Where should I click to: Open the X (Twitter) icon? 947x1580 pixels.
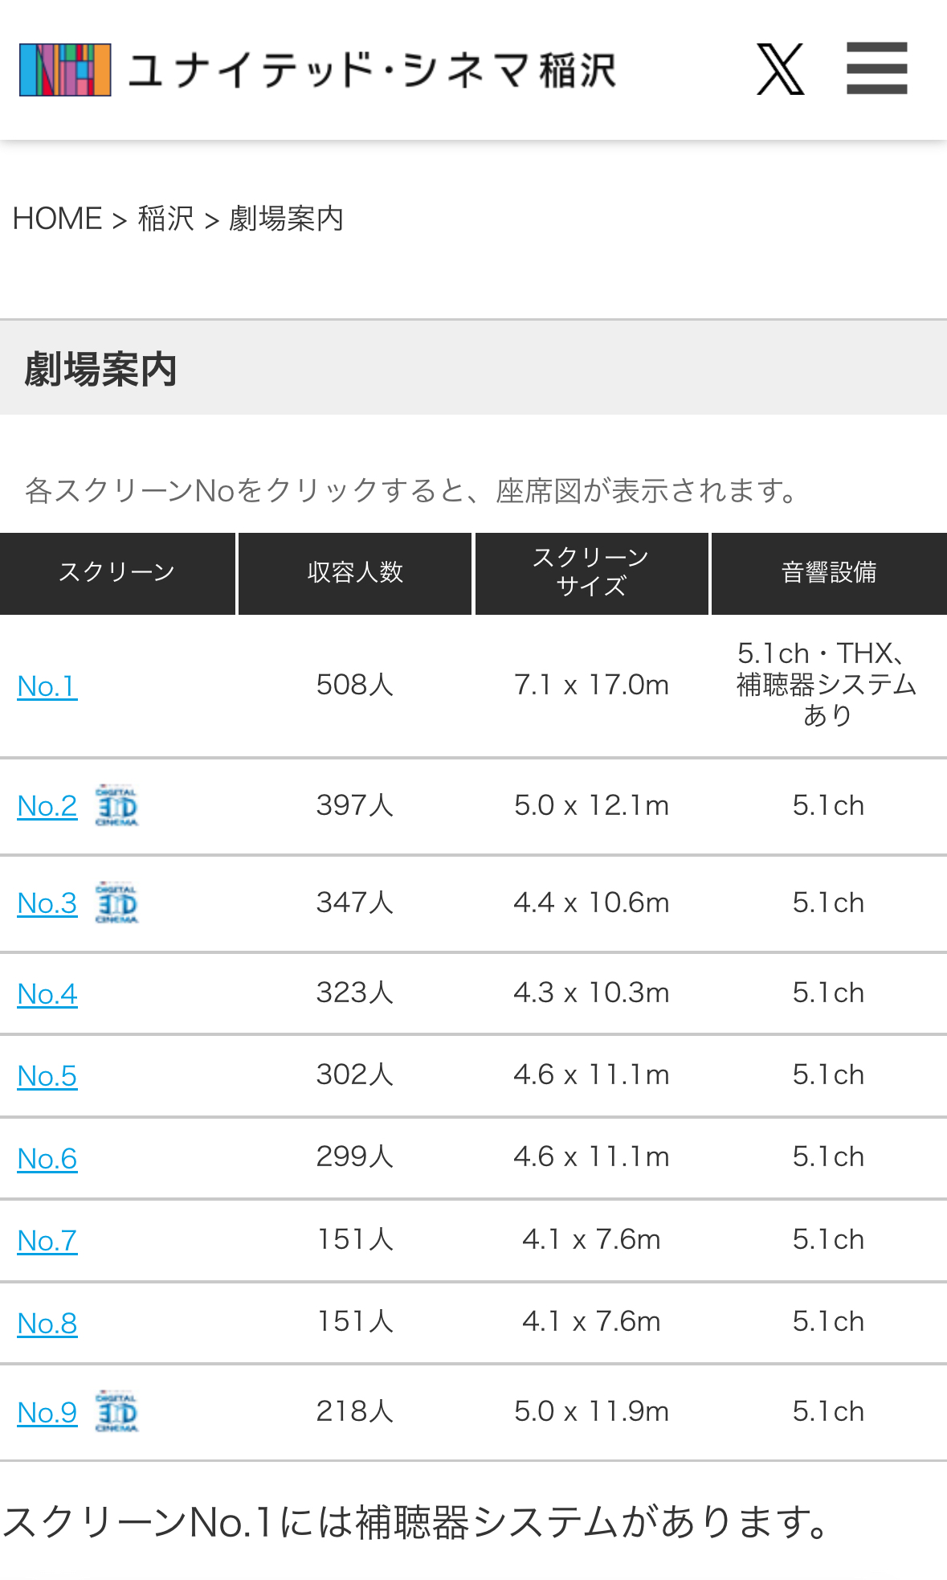point(780,69)
